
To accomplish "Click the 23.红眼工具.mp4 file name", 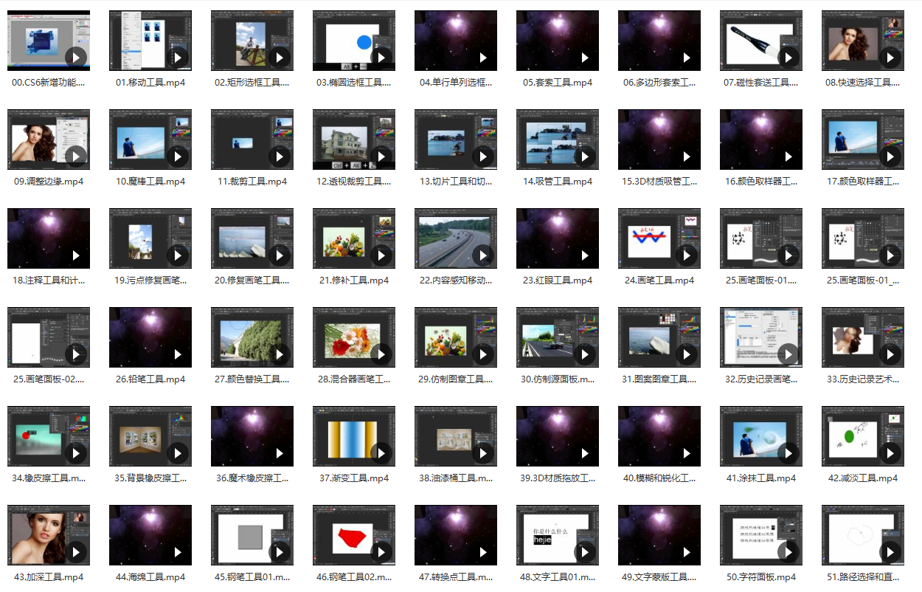I will [x=558, y=280].
